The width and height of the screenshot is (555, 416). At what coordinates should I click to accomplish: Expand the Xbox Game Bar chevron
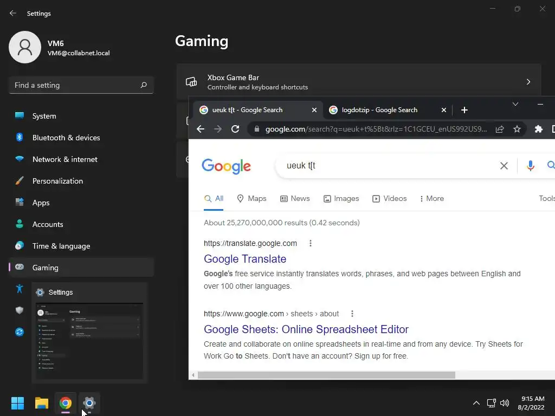click(x=528, y=82)
